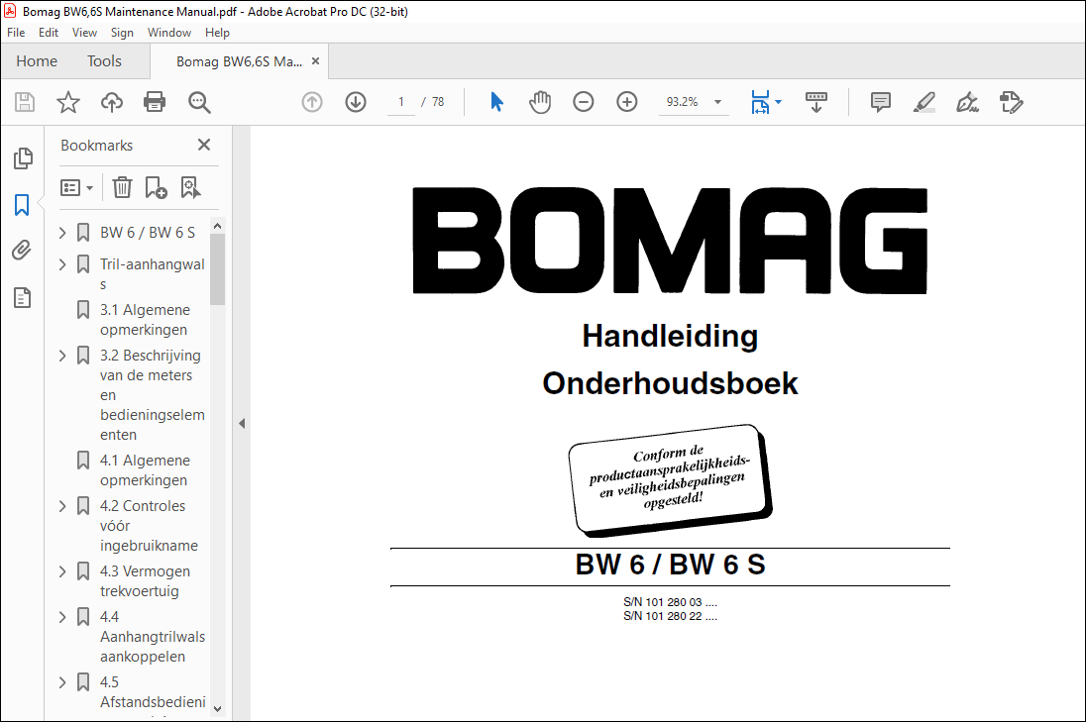Open the Window menu
The width and height of the screenshot is (1086, 722).
[x=169, y=33]
